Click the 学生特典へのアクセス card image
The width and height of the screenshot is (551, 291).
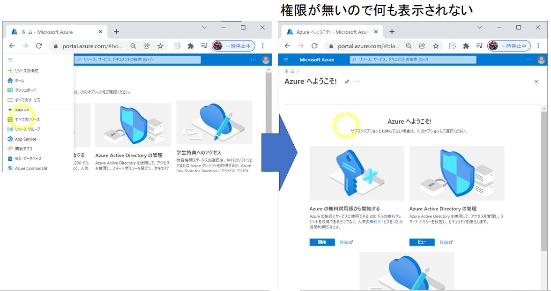point(215,122)
